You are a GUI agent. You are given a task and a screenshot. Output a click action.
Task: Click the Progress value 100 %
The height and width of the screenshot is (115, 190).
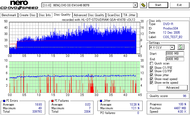coord(182,104)
